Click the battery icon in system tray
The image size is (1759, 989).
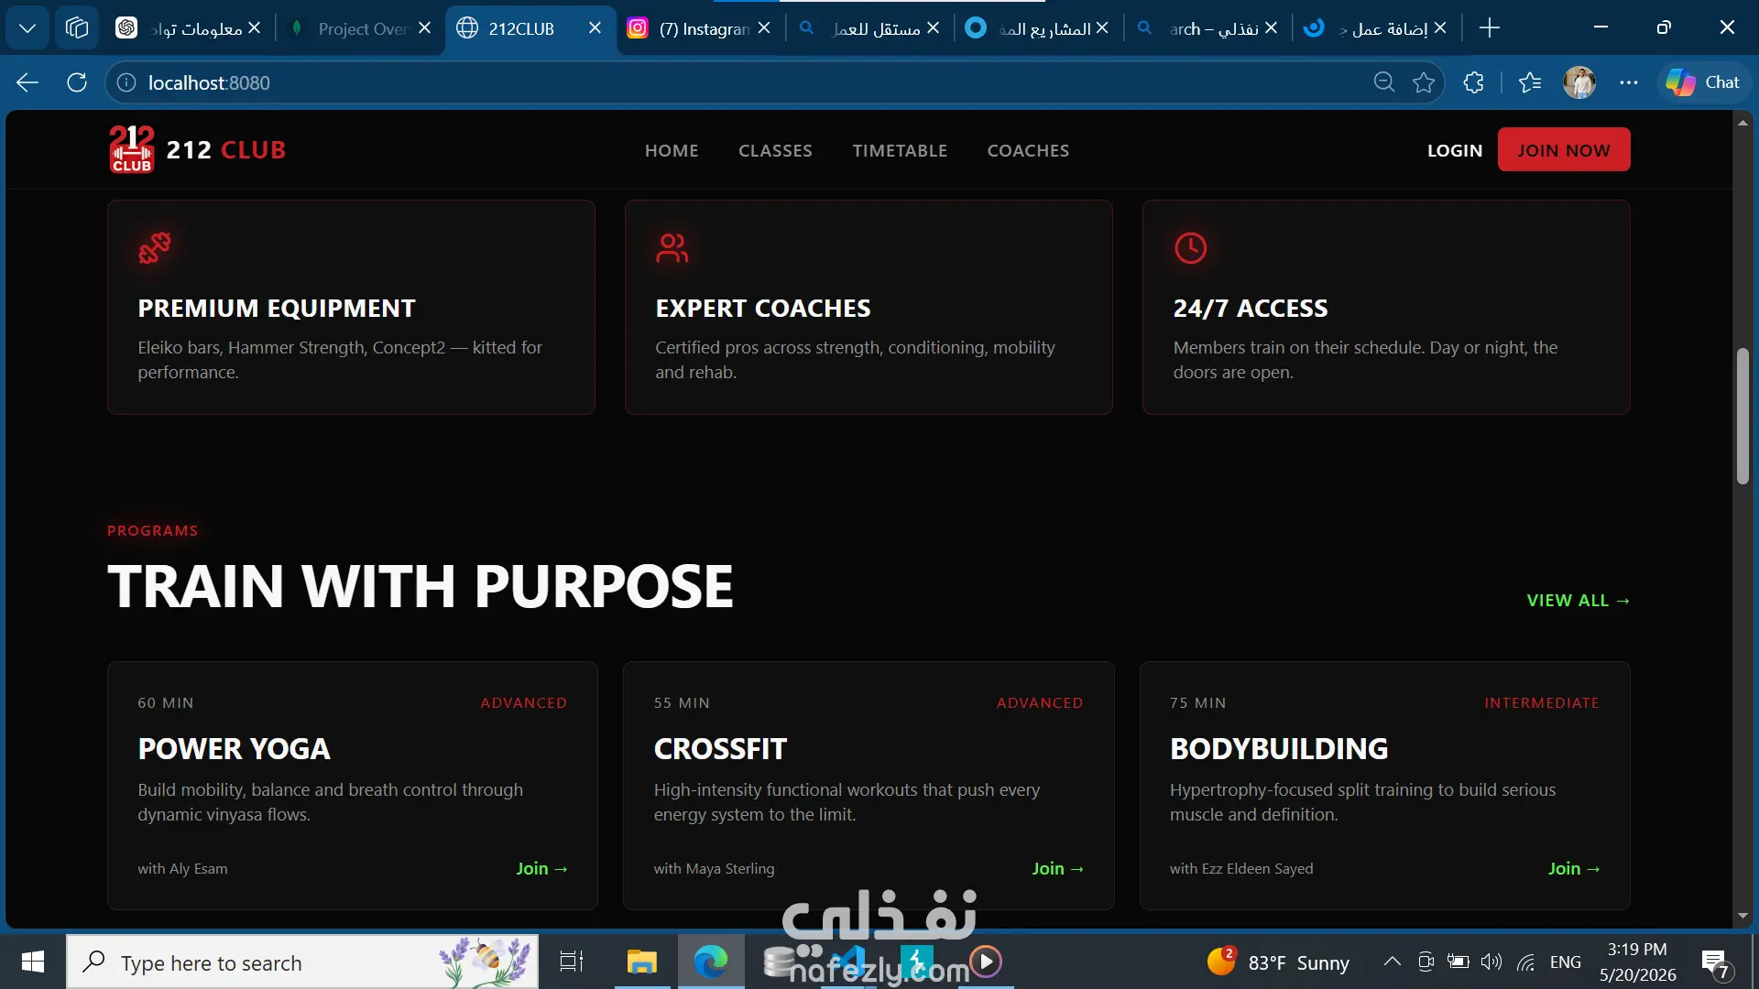1458,962
